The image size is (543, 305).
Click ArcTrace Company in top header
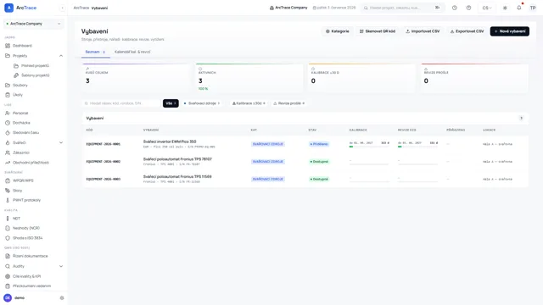288,8
